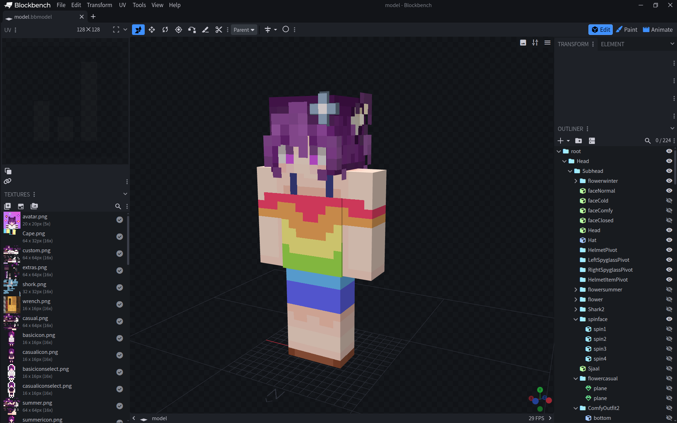Show the flowersummer group

669,289
